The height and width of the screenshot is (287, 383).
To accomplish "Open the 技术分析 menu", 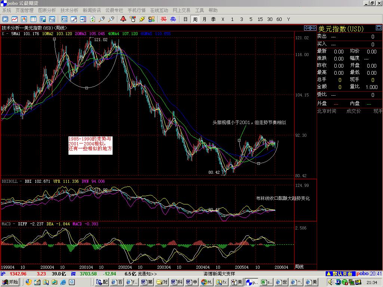I will tap(69, 10).
